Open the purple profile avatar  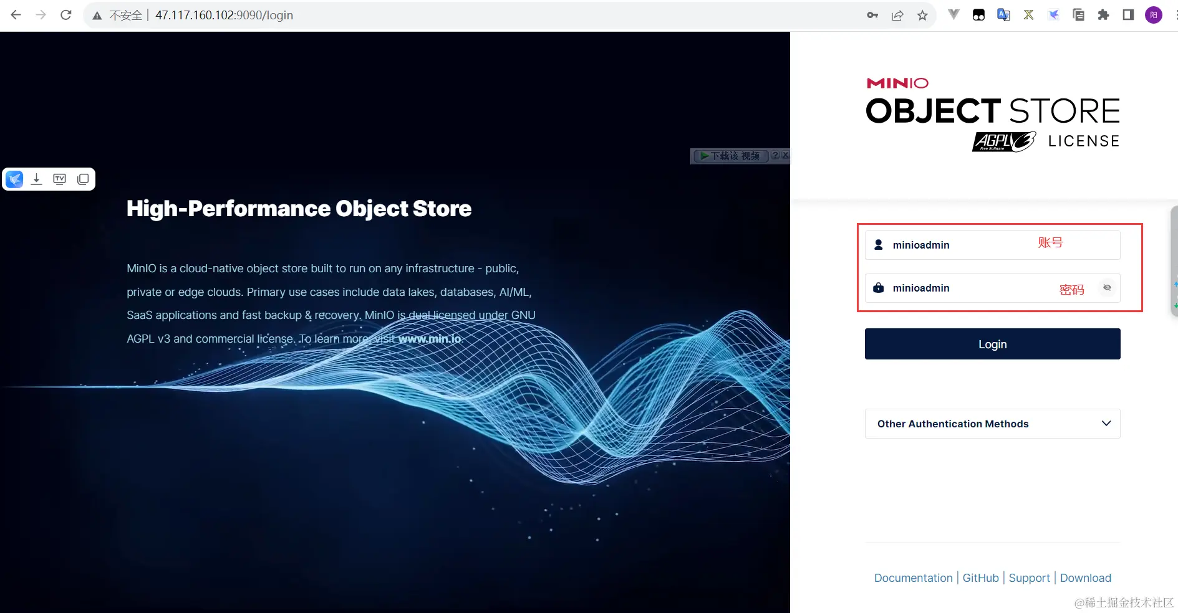click(1154, 15)
